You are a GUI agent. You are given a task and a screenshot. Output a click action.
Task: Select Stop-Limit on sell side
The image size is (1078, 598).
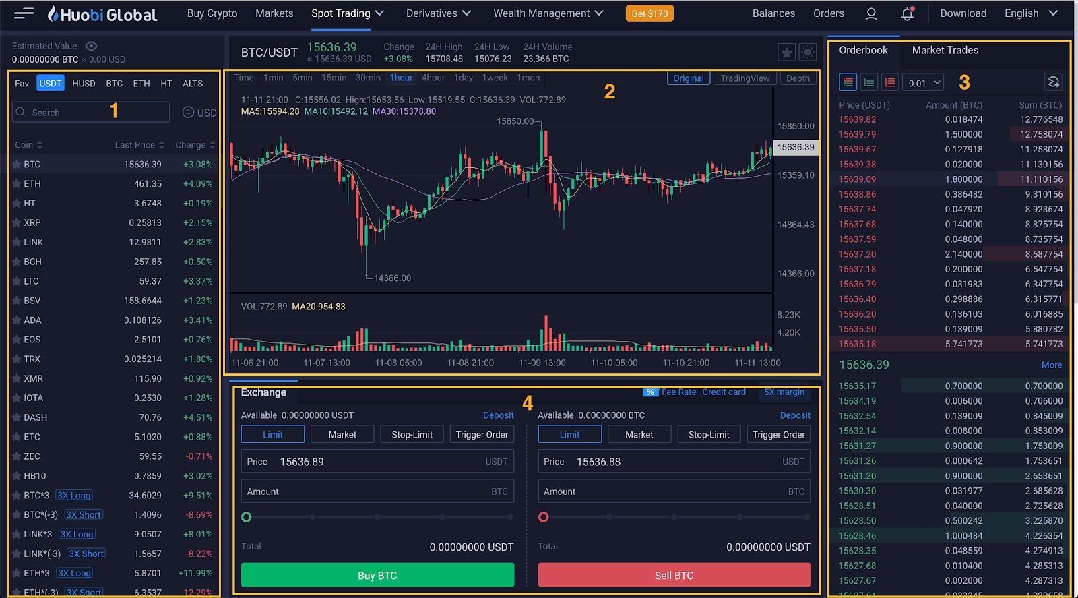(709, 434)
